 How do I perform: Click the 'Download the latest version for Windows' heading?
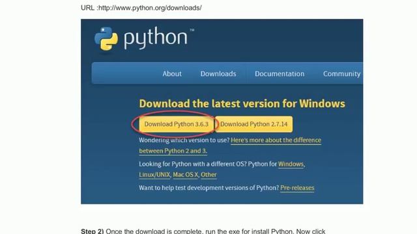pyautogui.click(x=242, y=103)
